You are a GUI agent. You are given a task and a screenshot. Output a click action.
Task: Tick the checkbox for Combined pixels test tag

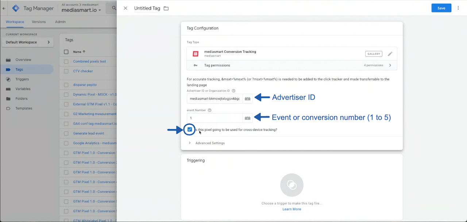[66, 62]
